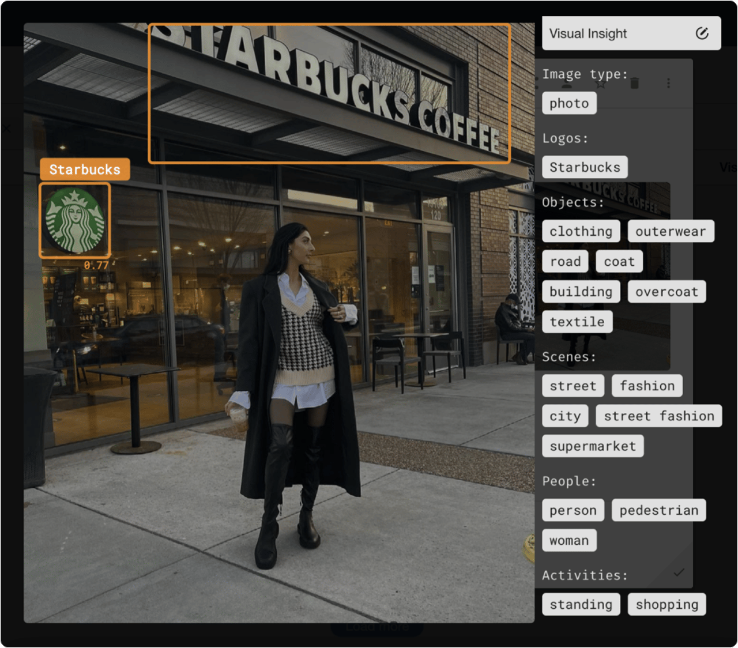
Task: Open the three-dot more options menu
Action: click(668, 84)
